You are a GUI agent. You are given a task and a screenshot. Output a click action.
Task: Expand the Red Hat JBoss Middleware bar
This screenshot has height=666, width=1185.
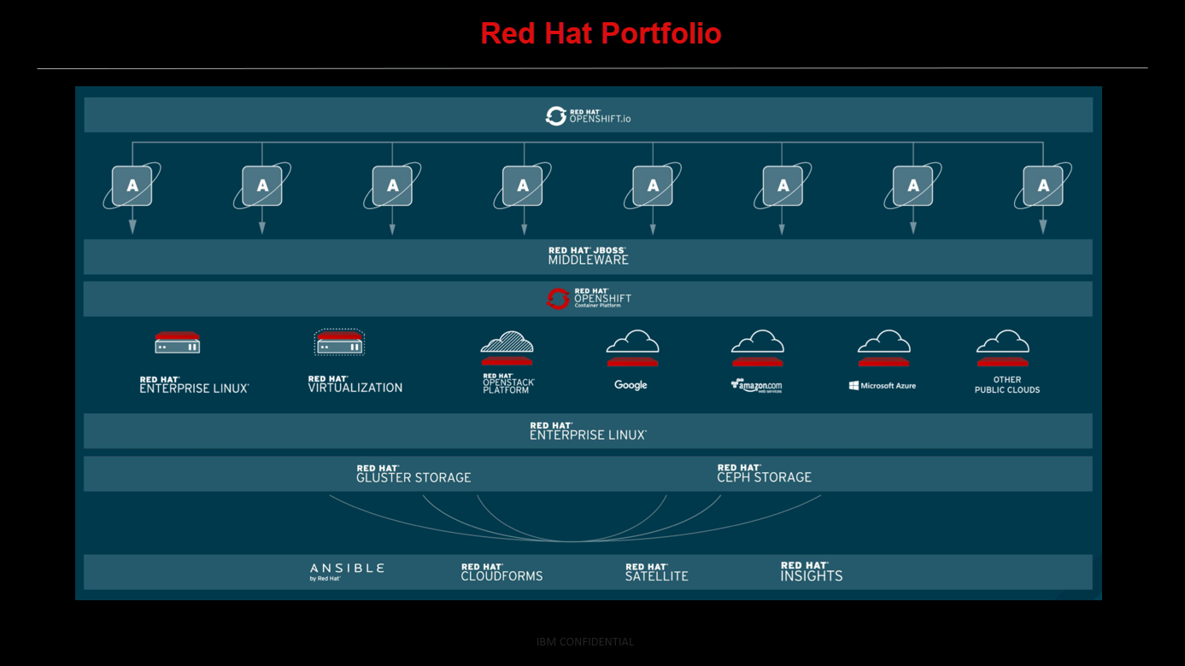590,255
